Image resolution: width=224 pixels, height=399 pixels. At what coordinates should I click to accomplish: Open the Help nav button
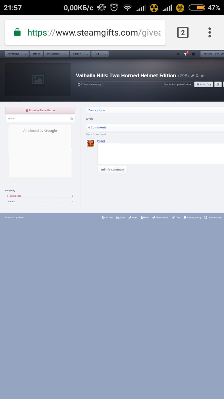pyautogui.click(x=97, y=54)
